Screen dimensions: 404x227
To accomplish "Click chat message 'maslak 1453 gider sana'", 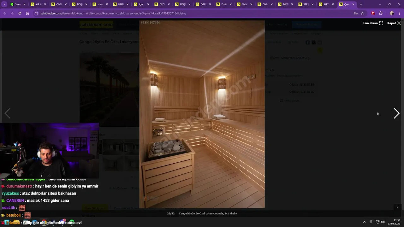I will (x=48, y=201).
